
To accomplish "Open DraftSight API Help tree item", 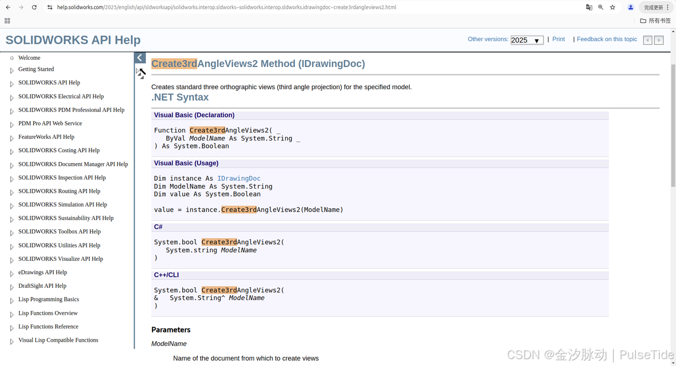I will [x=42, y=286].
